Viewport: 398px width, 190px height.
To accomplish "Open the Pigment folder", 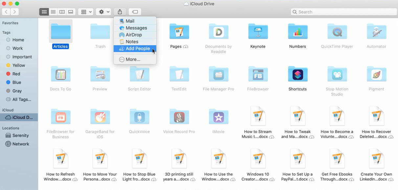I will click(376, 74).
